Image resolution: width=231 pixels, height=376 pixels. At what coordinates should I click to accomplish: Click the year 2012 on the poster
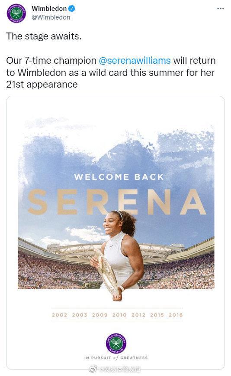138,315
